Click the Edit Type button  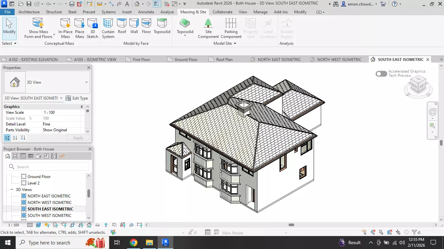tap(77, 98)
